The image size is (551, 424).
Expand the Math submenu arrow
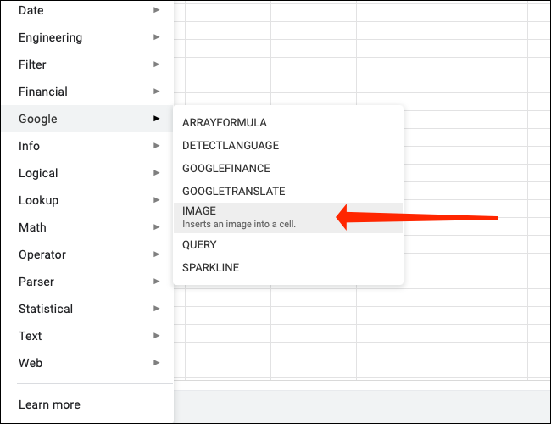click(x=156, y=227)
